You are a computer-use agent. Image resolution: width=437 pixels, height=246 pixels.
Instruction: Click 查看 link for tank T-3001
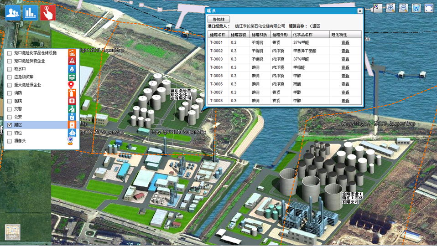345,43
